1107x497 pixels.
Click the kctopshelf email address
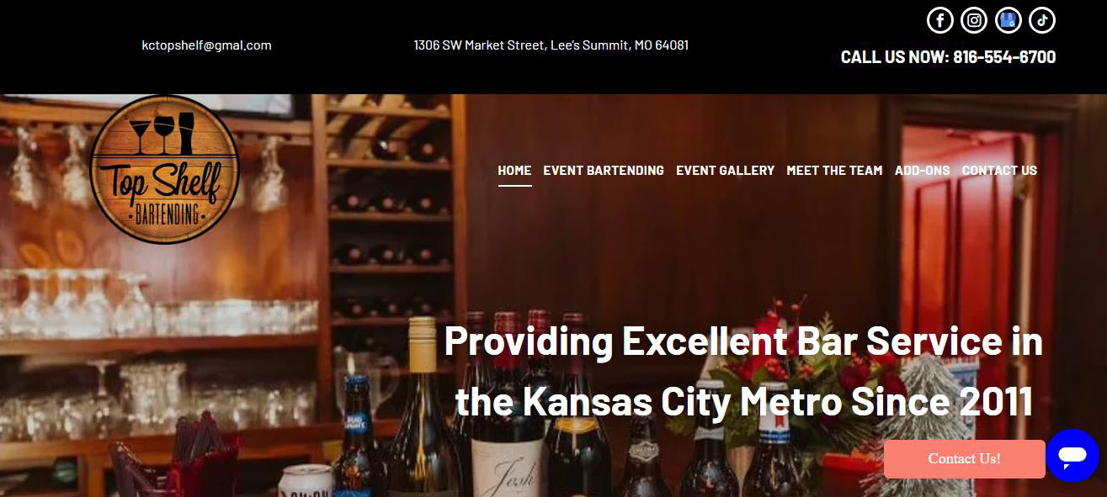pos(207,45)
